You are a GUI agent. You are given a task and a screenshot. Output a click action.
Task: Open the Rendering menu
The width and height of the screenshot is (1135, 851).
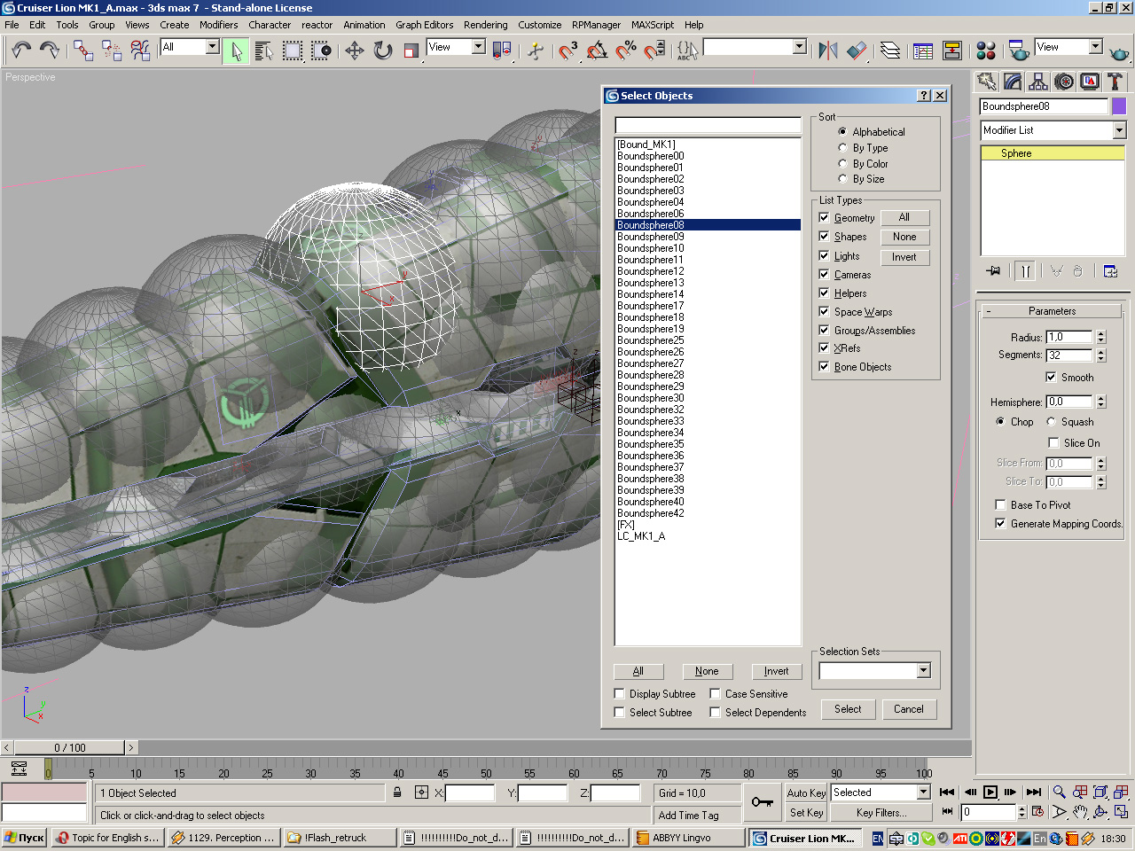[x=485, y=25]
